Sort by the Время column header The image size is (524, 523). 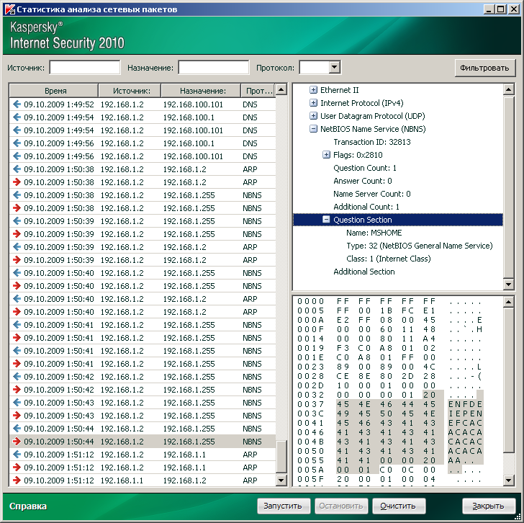coord(54,91)
